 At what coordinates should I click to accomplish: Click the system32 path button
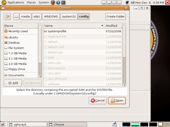(x=69, y=16)
